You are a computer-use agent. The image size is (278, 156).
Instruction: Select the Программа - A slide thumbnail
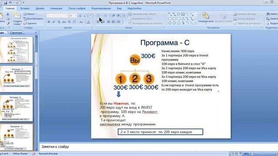pyautogui.click(x=17, y=79)
